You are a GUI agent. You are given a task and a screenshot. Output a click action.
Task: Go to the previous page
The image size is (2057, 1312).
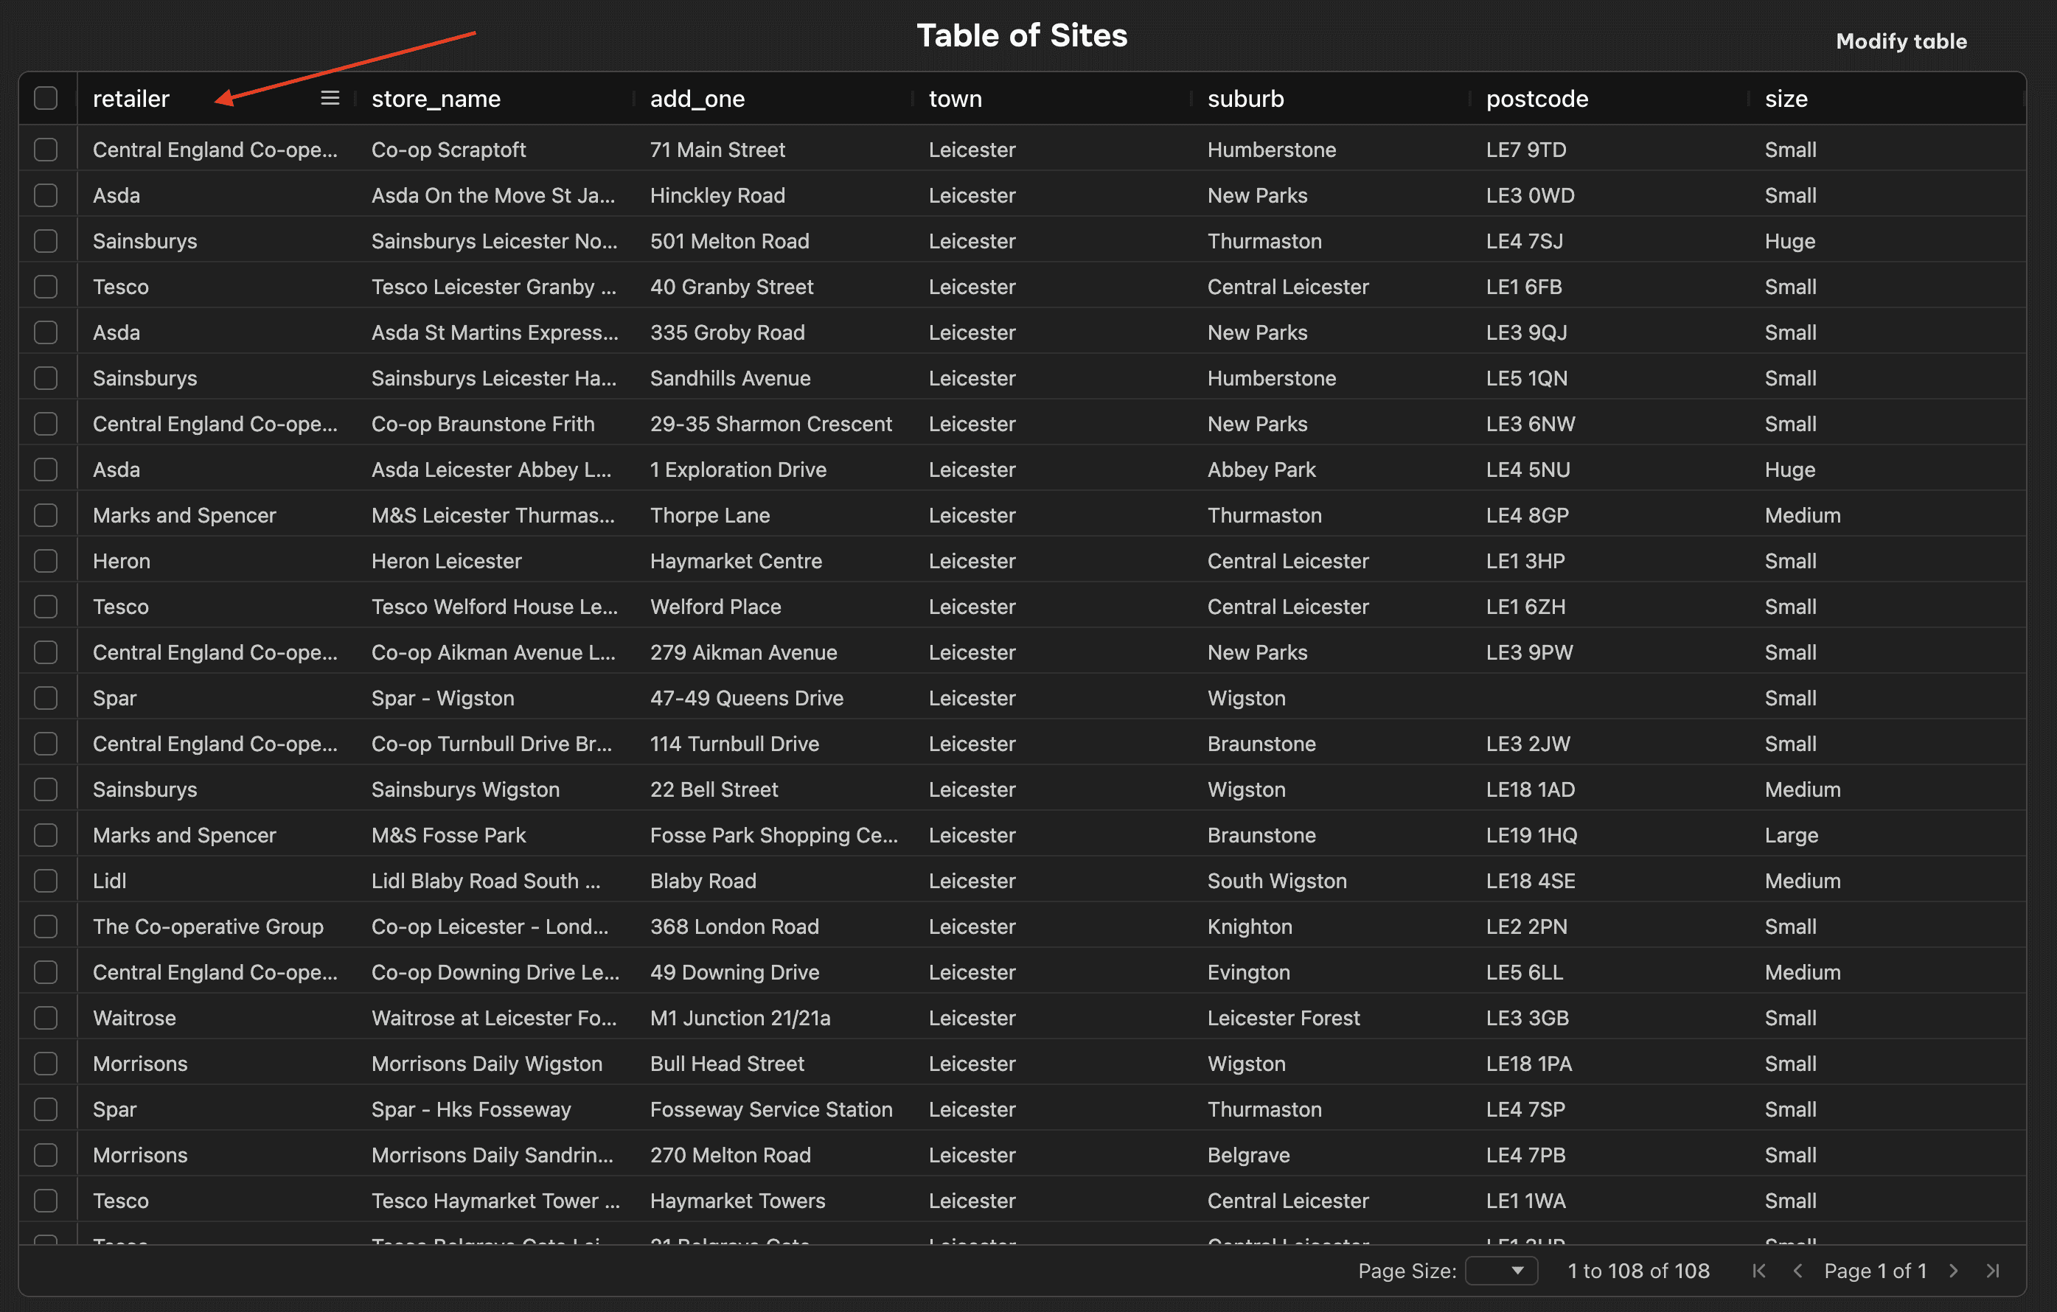[1797, 1270]
